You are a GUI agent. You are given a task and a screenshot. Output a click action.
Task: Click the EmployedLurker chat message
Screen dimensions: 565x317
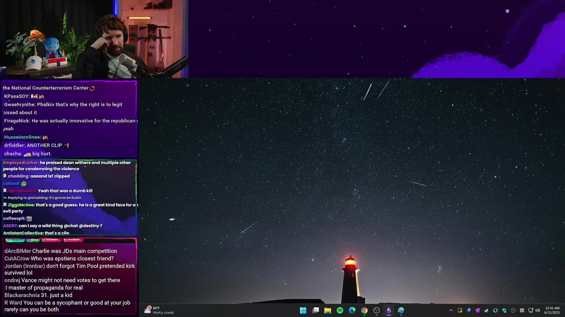click(x=67, y=166)
